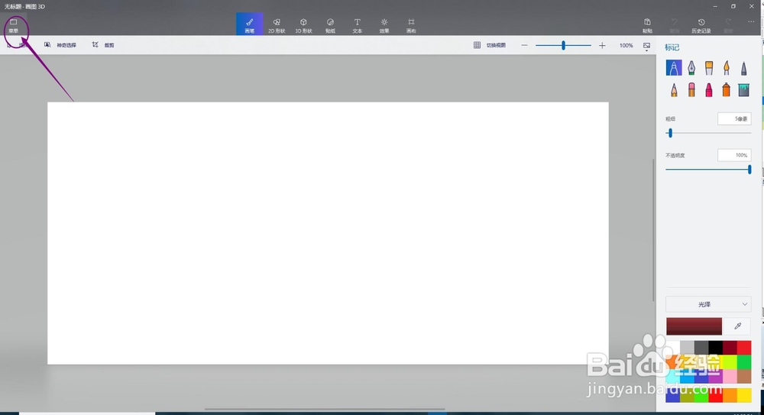Pick the brown color swatch
This screenshot has height=415, width=764.
[744, 376]
